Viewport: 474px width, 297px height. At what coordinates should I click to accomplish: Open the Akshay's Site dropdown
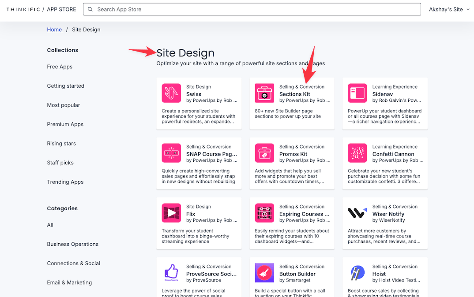pyautogui.click(x=449, y=9)
